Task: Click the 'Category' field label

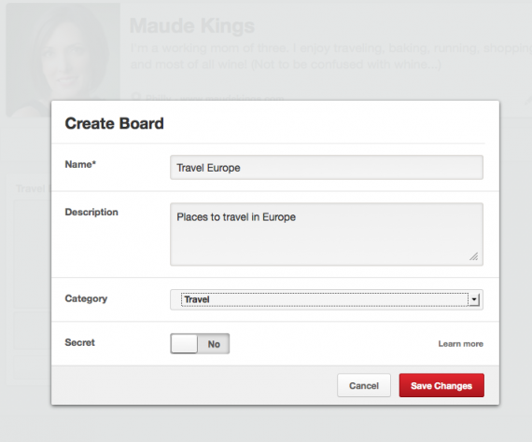Action: (86, 298)
